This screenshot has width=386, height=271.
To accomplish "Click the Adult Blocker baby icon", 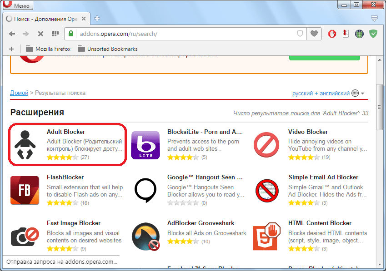I will (x=25, y=145).
